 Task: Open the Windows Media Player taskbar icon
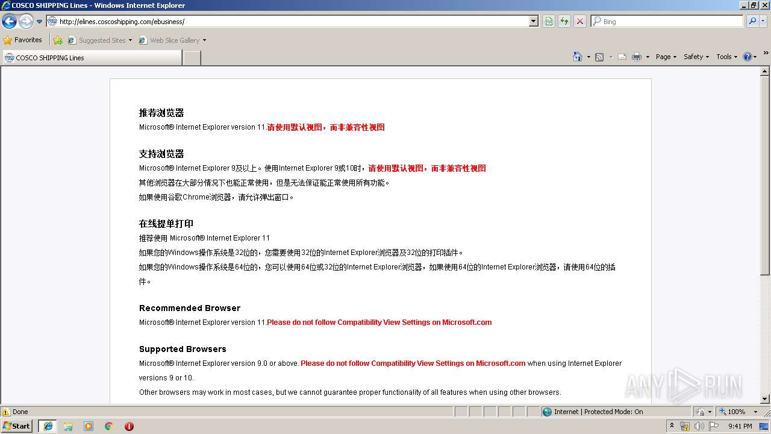point(89,426)
